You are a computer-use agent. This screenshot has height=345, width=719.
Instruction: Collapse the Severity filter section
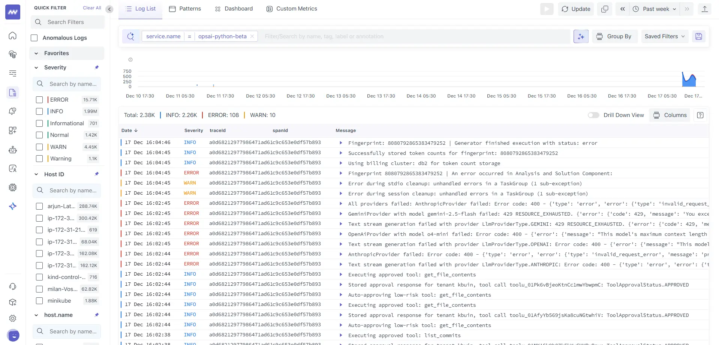pos(36,67)
